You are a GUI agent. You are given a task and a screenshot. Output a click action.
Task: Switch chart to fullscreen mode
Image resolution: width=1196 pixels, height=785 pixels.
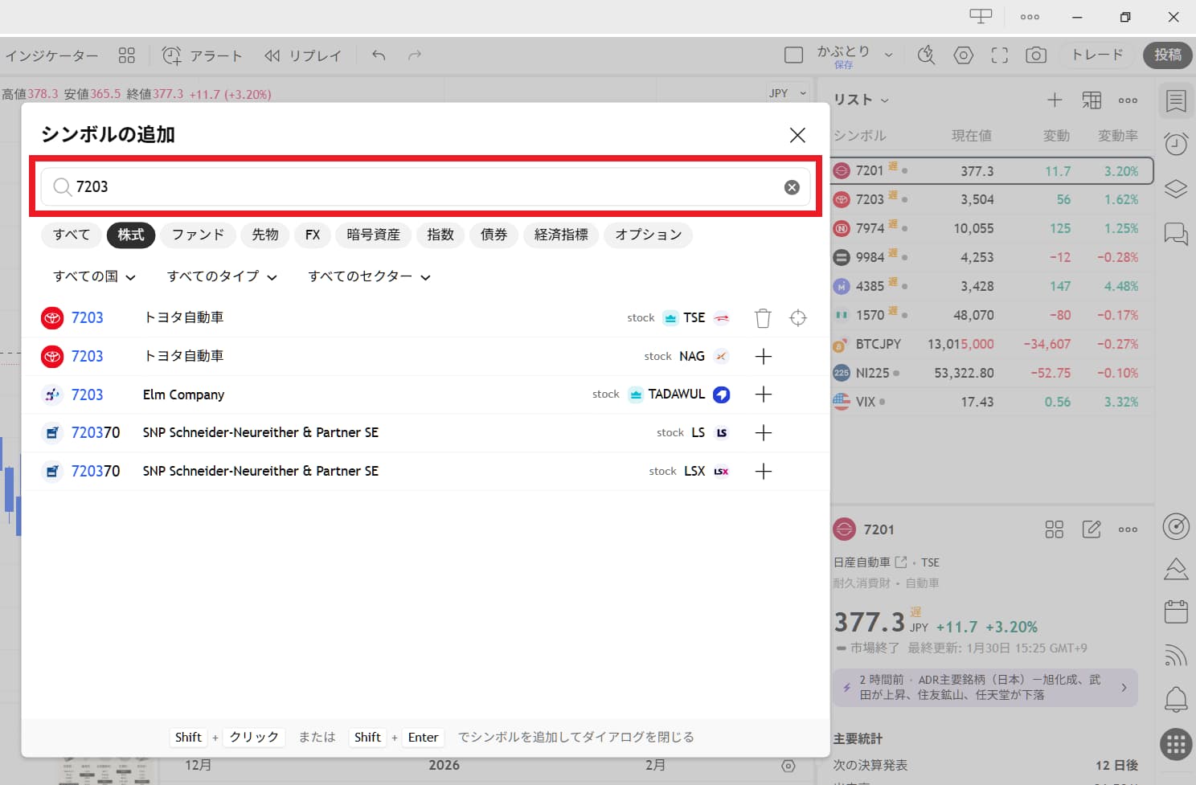pos(999,55)
